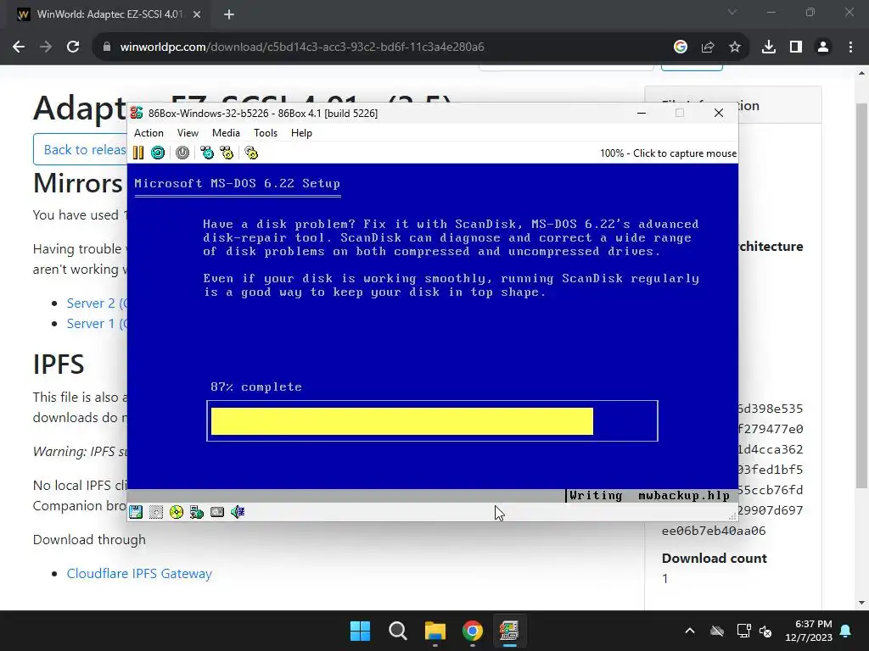Click inside the emulator screen to capture the mouse

pyautogui.click(x=432, y=332)
